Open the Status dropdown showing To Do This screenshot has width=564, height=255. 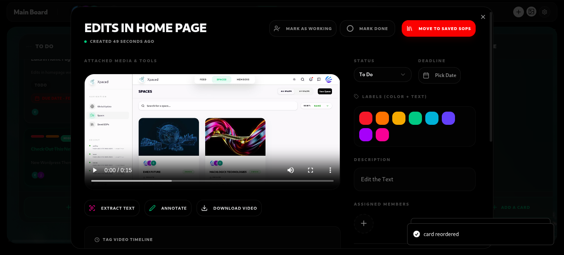point(382,75)
